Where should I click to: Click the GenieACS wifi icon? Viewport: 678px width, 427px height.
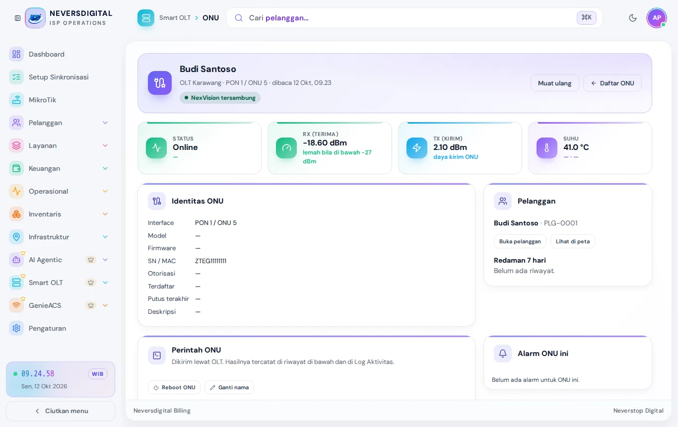16,305
